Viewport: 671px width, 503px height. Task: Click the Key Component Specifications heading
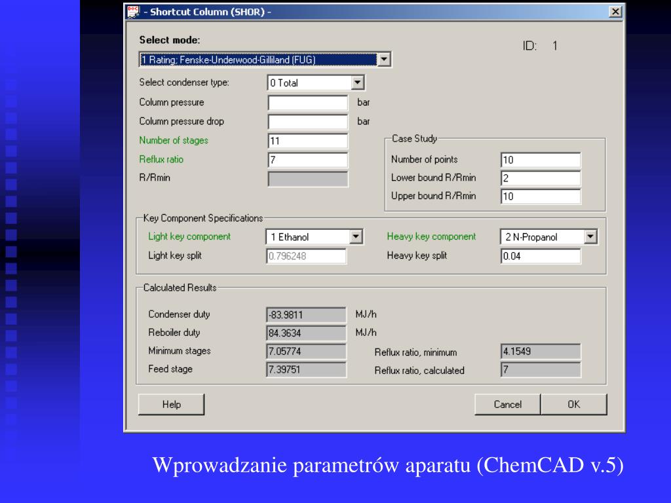(x=203, y=218)
